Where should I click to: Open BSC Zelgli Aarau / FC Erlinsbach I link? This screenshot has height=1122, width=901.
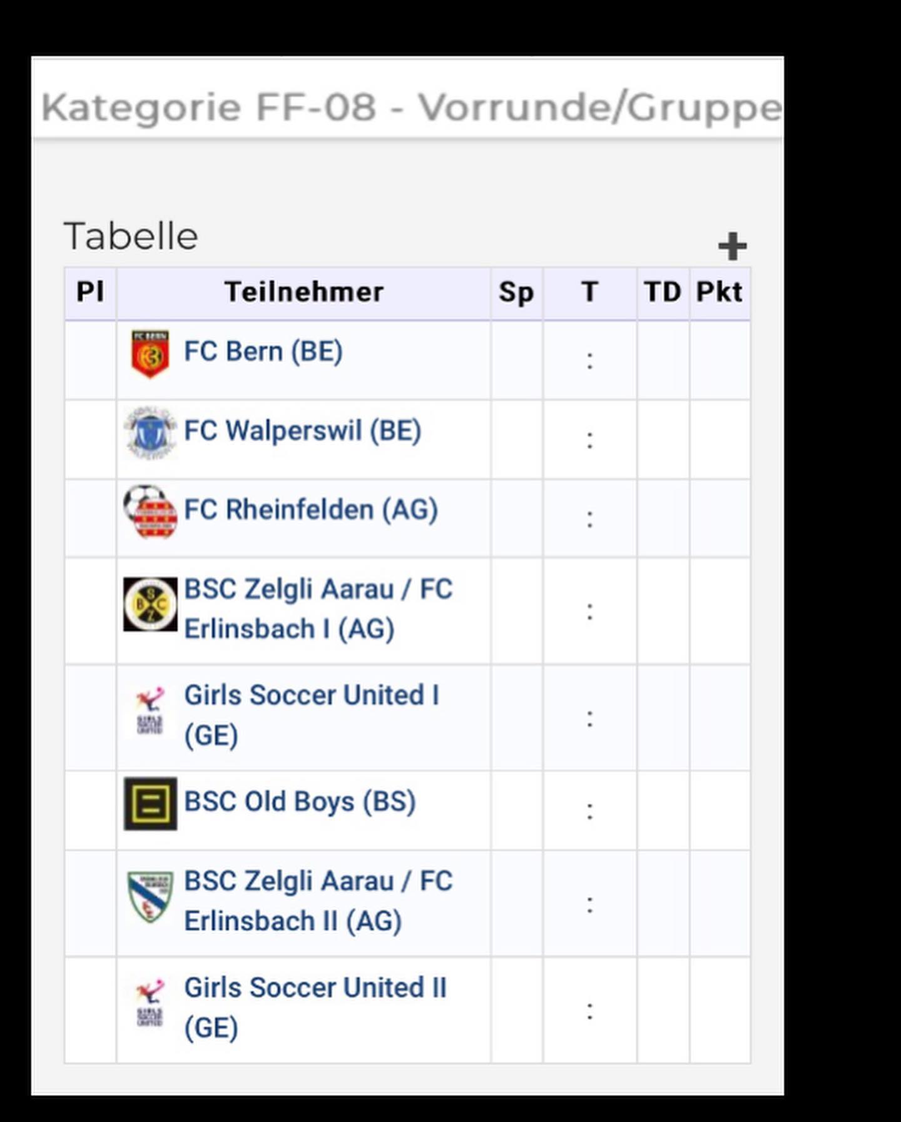coord(318,609)
